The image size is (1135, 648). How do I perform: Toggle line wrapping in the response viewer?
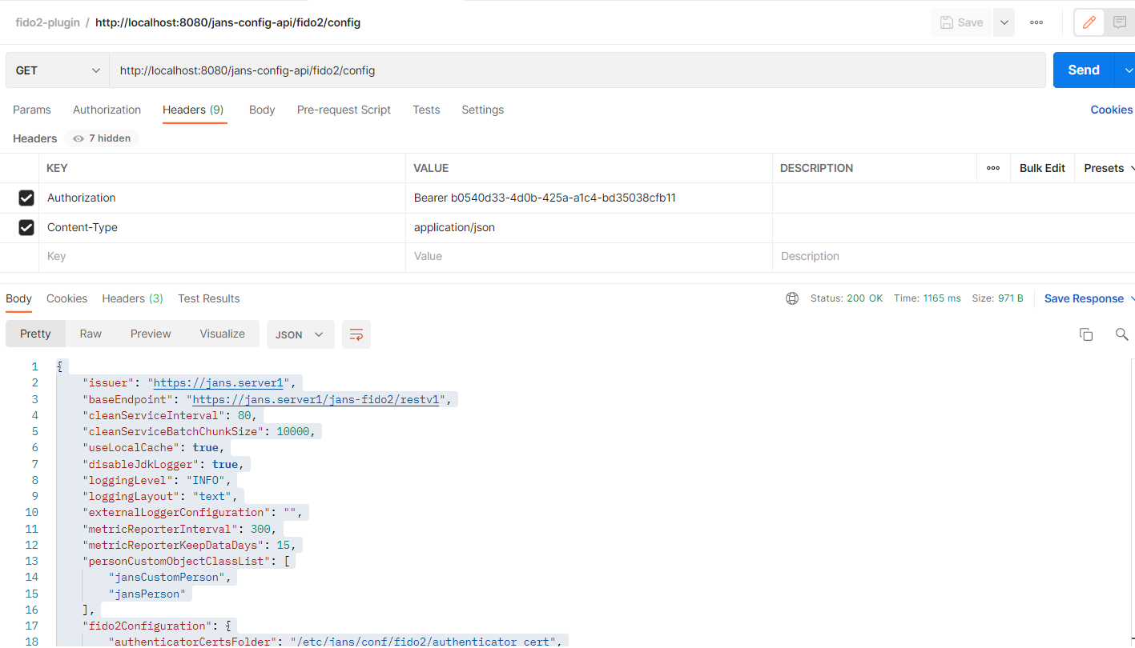click(x=356, y=334)
